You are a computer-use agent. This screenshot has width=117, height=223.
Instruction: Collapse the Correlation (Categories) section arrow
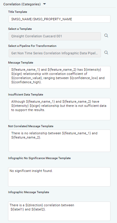[44, 4]
